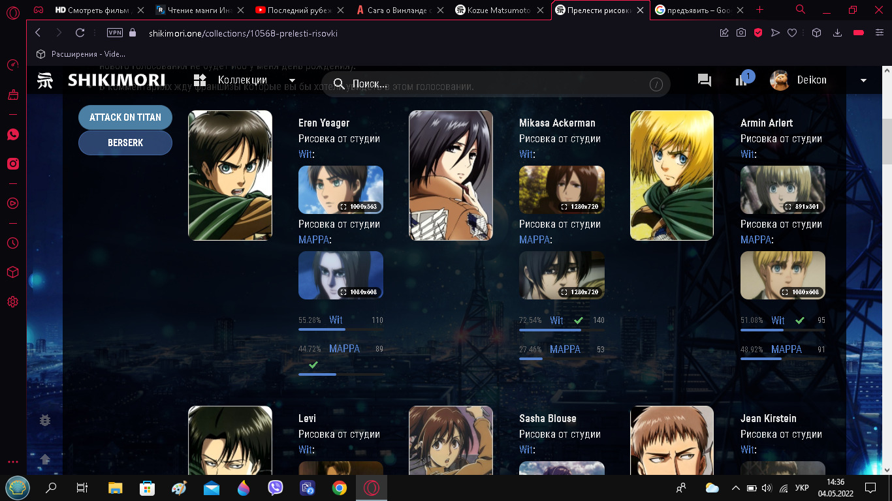Add page to bookmarks with heart icon
Viewport: 892px width, 501px height.
coord(792,33)
